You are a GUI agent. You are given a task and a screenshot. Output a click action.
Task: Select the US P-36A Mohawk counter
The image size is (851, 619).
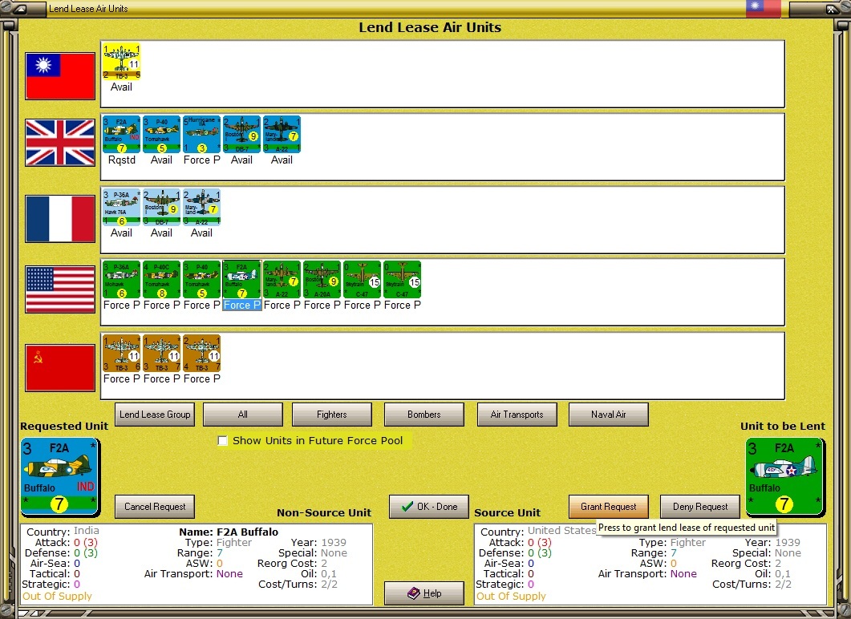coord(122,280)
